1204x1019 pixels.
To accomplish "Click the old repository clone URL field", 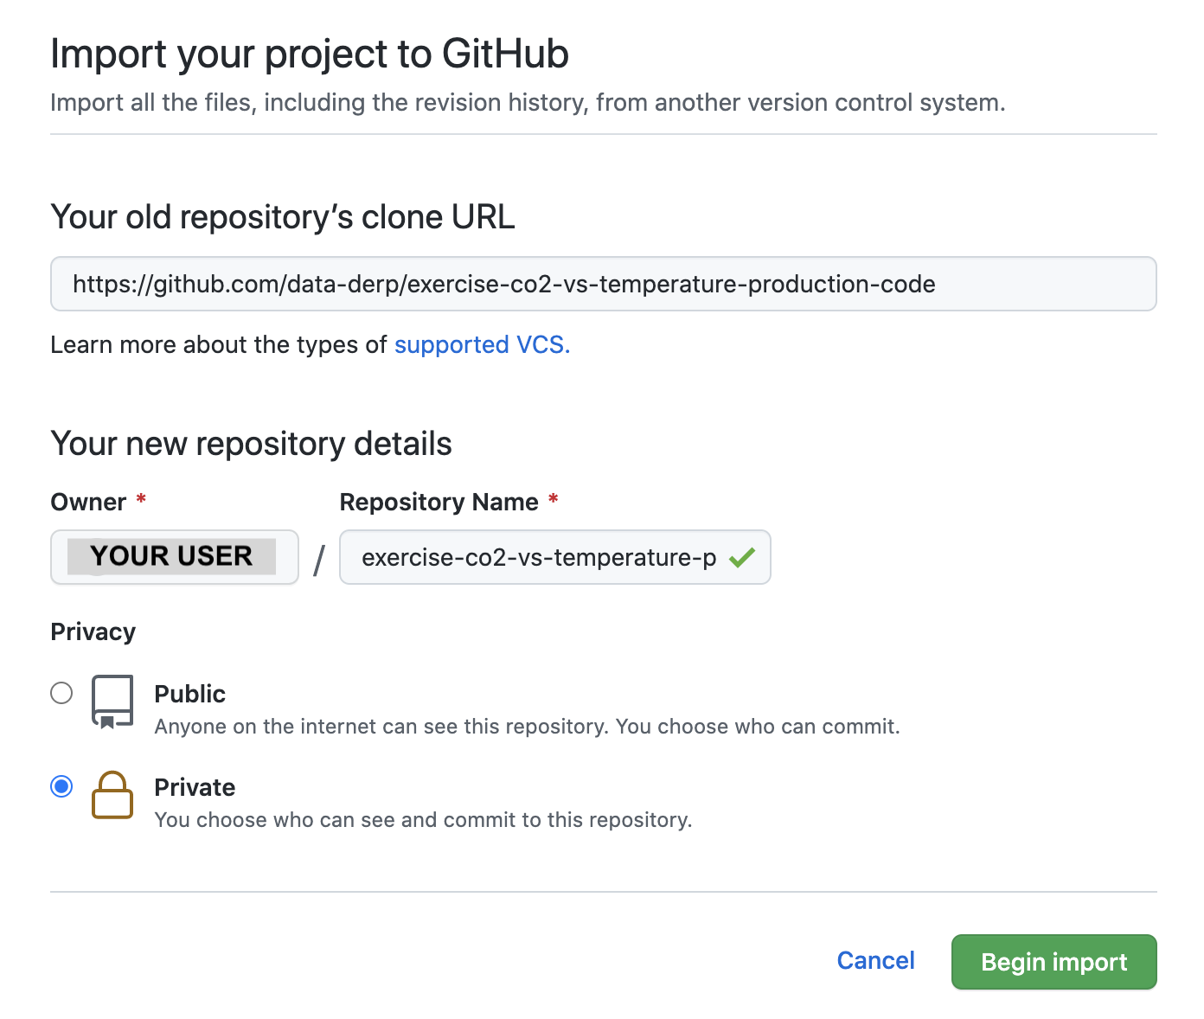I will pos(603,284).
